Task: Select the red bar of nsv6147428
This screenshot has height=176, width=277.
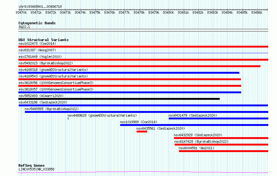Action: click(222, 145)
